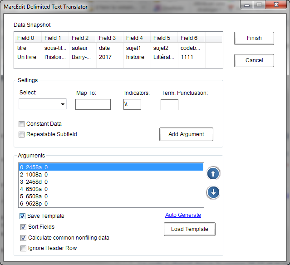
Task: Click the 'date' cell in Field 3
Action: coord(109,48)
